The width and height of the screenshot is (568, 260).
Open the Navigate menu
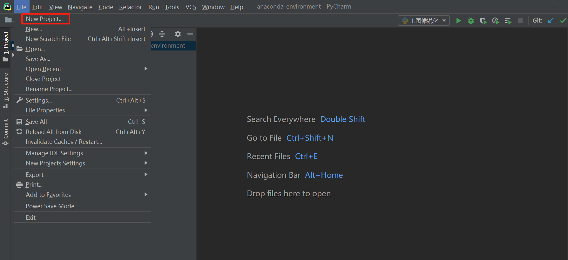(x=80, y=7)
